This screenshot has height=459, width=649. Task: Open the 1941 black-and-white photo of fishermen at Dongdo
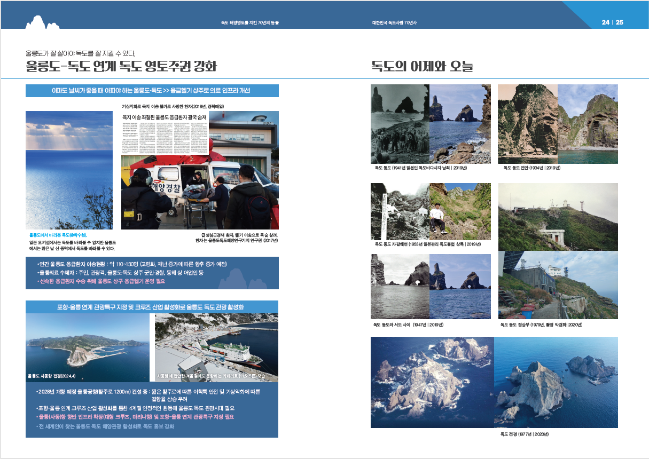[x=400, y=124]
